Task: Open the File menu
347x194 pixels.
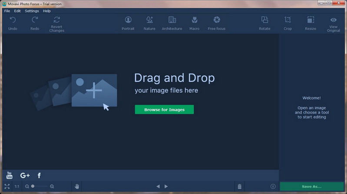Action: [7, 11]
